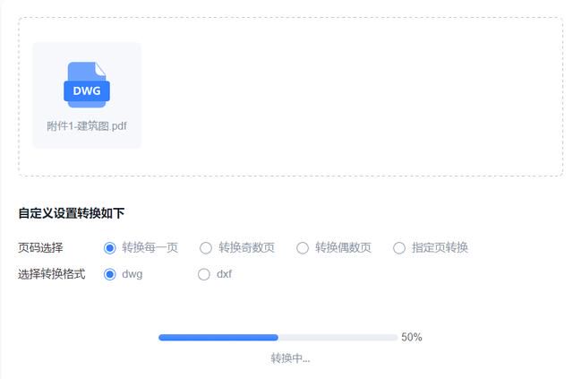Click the 选择转换格式 label
573x379 pixels.
(x=52, y=274)
